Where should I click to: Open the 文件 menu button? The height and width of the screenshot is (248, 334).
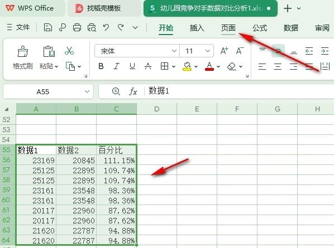coord(18,27)
